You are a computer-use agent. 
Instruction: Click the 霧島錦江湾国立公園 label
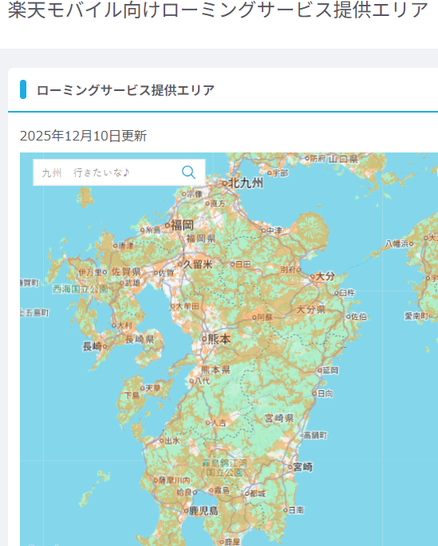click(224, 468)
